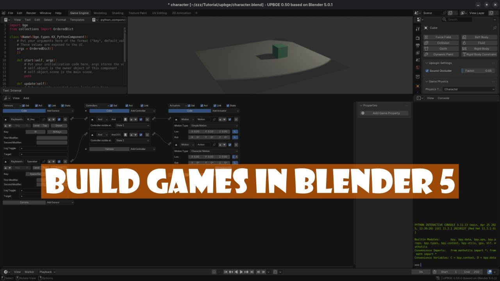Toggle the timeline auto-keying record button

pos(214,272)
